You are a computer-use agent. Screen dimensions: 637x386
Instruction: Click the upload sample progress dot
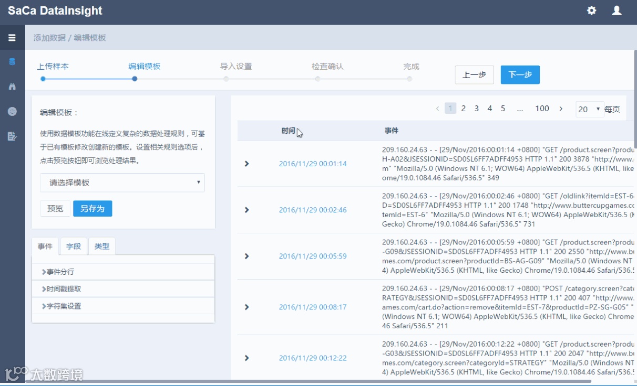(x=43, y=79)
